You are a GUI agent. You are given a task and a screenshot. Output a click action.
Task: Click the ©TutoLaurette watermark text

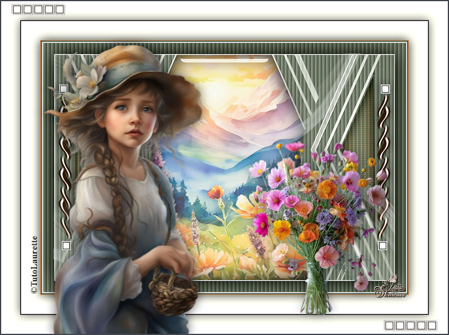[34, 264]
